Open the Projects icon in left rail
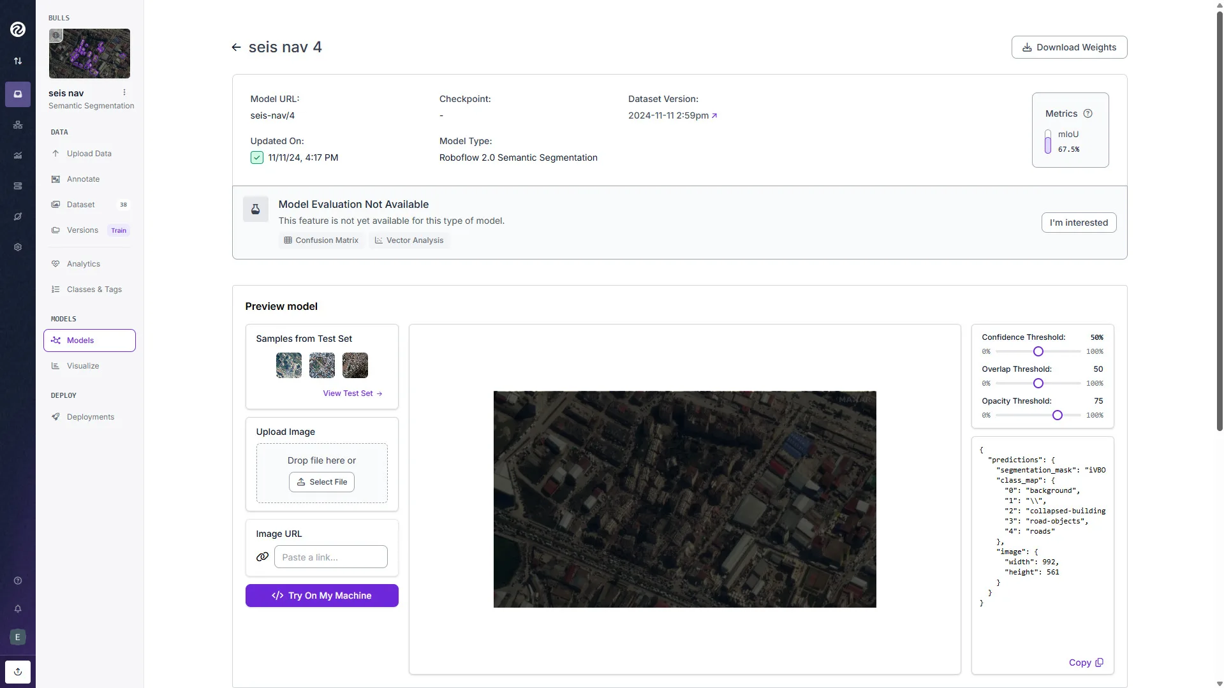The height and width of the screenshot is (688, 1224). (18, 94)
